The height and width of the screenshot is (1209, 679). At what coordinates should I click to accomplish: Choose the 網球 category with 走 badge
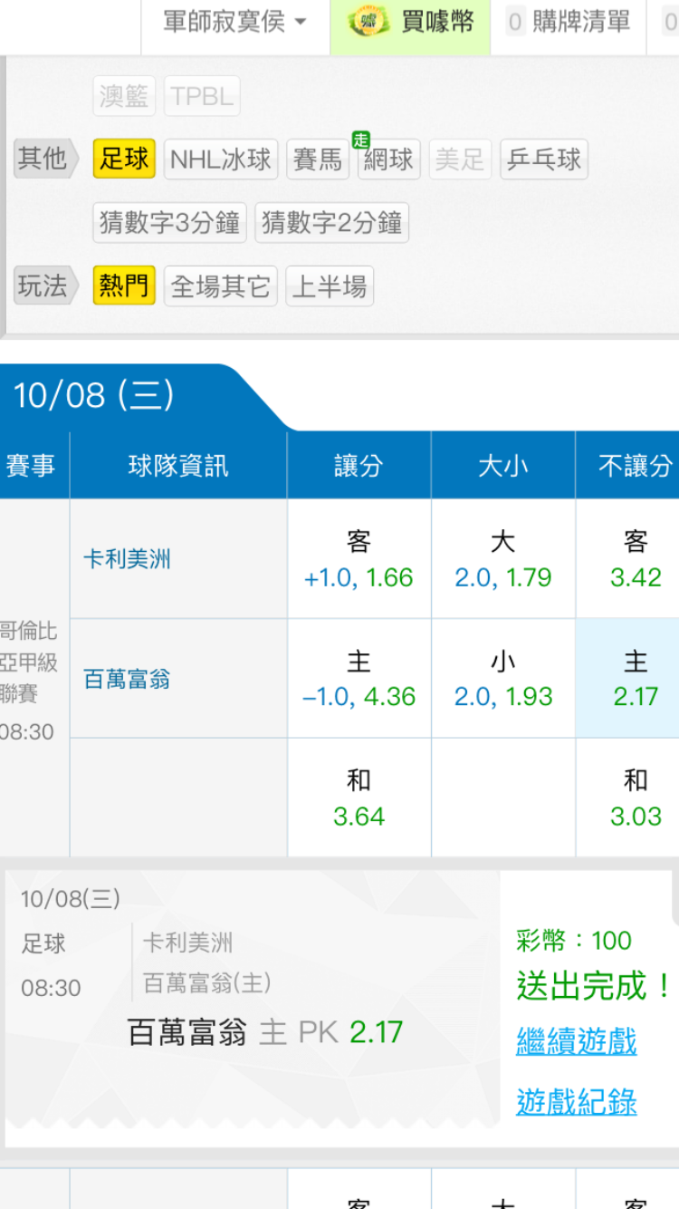click(x=388, y=160)
